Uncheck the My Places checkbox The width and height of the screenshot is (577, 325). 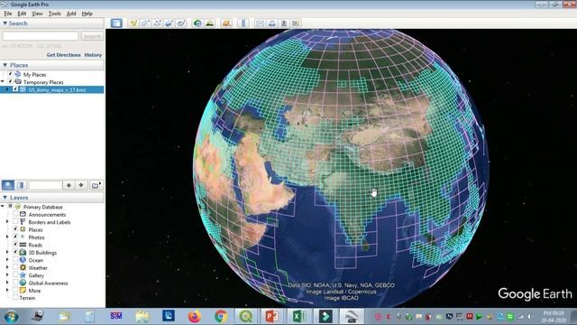click(10, 74)
